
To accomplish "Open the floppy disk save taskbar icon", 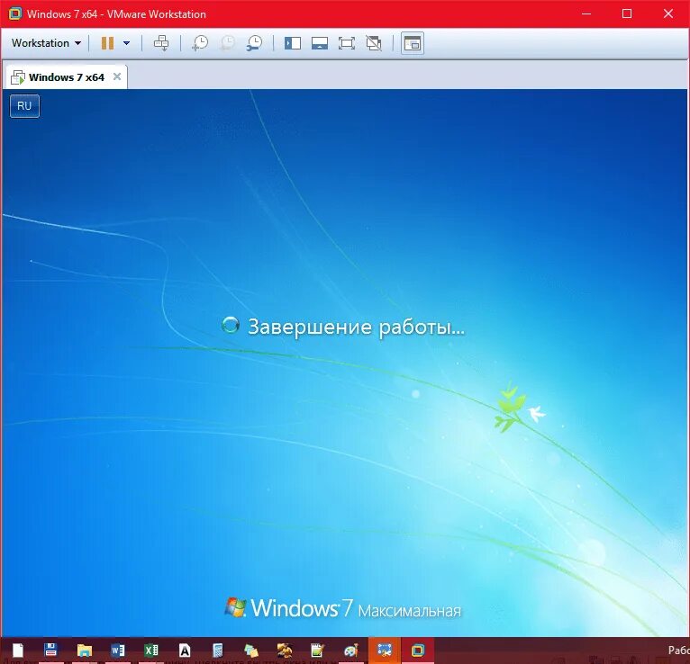I will click(x=50, y=651).
